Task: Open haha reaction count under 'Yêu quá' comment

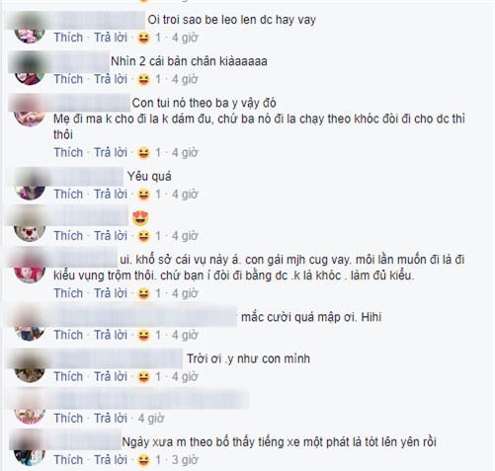Action: coord(158,195)
